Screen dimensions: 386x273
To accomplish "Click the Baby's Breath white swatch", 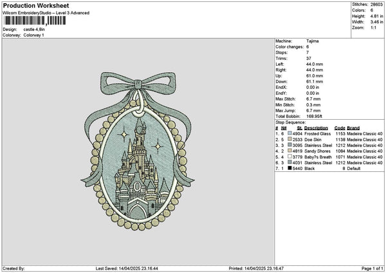I will (x=289, y=156).
